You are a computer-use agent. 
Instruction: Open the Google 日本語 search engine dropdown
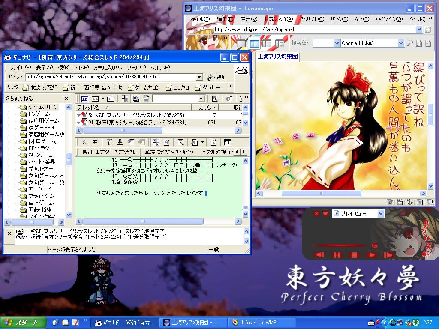pyautogui.click(x=401, y=43)
